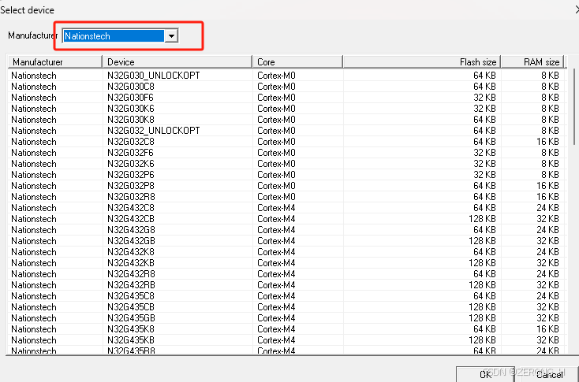Screen dimensions: 579x382
Task: Click Cortex-M4 core cell in N32G432C8 row
Action: pyautogui.click(x=276, y=208)
